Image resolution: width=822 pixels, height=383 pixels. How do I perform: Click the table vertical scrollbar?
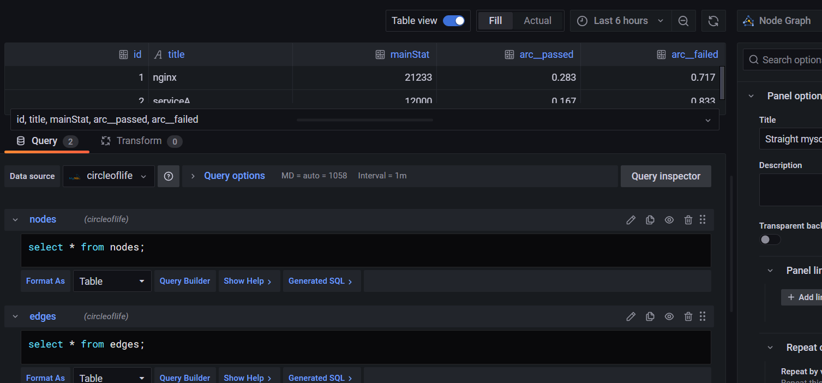coord(723,82)
